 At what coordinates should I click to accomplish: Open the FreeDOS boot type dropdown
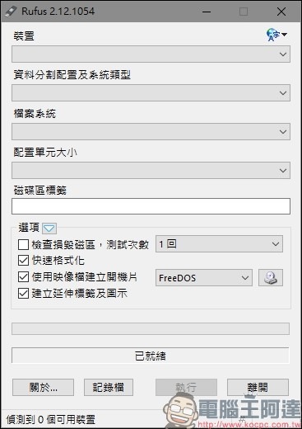click(204, 278)
